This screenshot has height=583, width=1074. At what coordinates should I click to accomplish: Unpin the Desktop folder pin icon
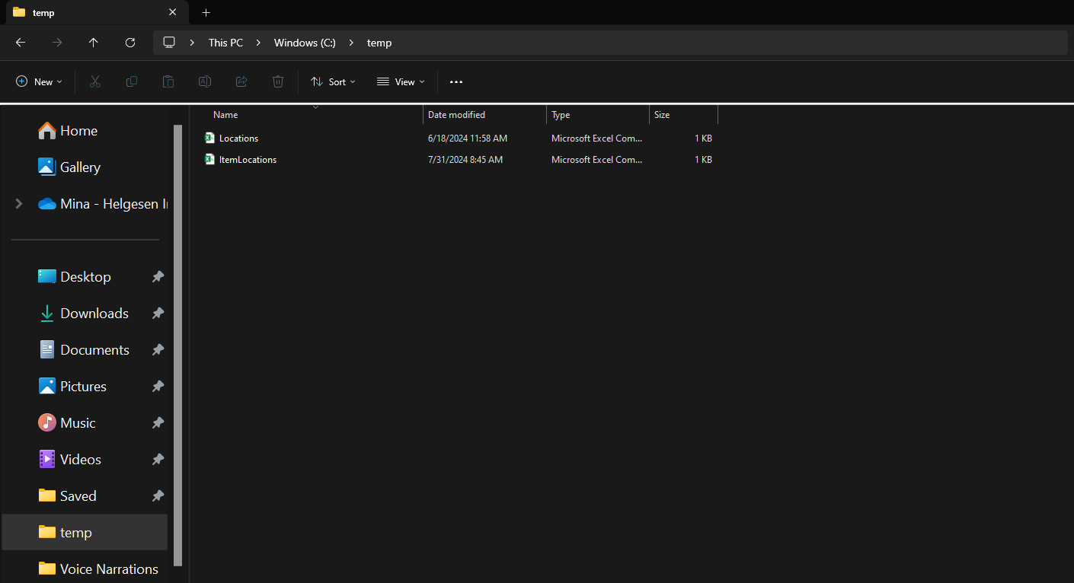point(158,277)
